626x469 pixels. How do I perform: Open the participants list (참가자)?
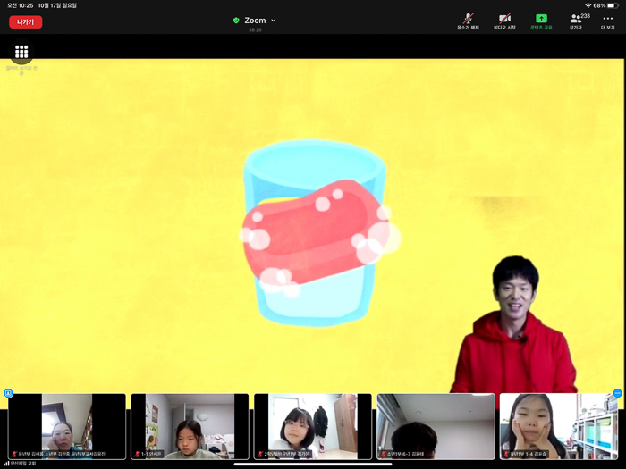click(577, 21)
